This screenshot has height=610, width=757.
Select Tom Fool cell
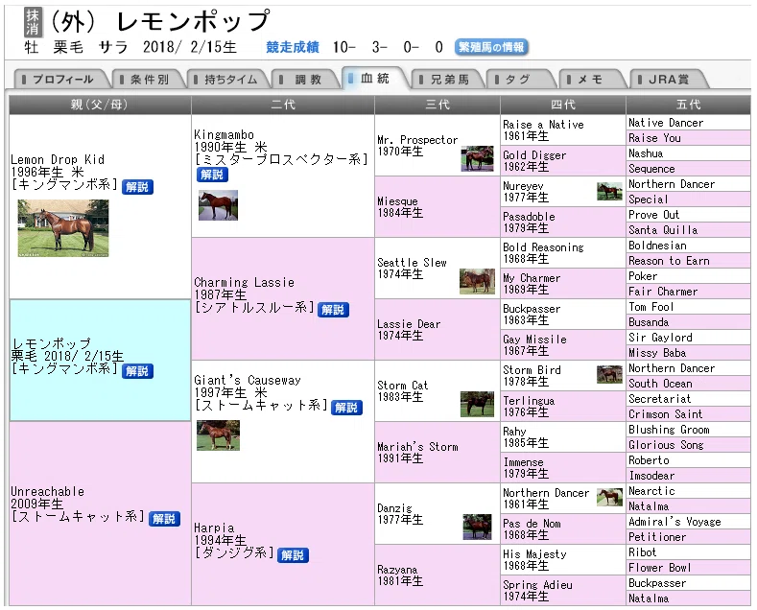689,307
